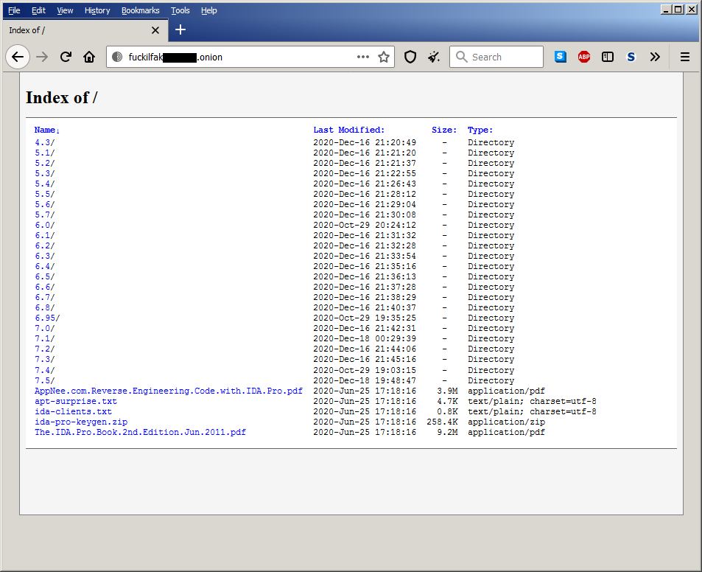Viewport: 702px width, 572px height.
Task: Maximize the browser window
Action: click(x=678, y=10)
